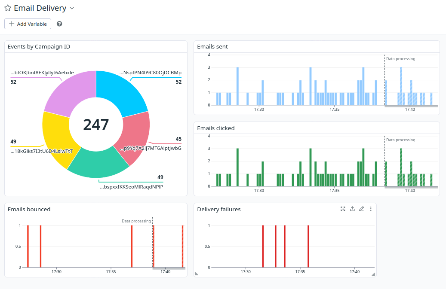Edit the Delivery failures widget
446x289 pixels.
tap(362, 209)
